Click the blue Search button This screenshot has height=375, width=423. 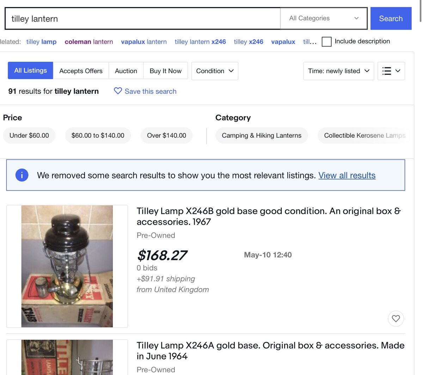coord(391,18)
